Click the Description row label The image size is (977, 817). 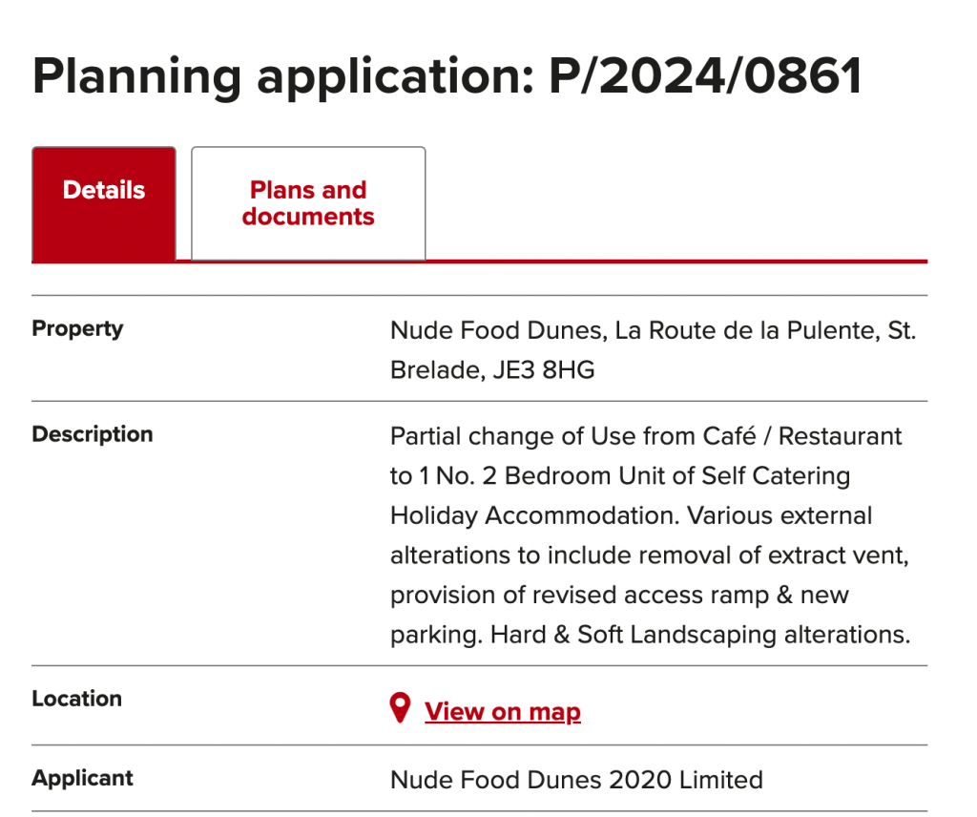click(93, 433)
